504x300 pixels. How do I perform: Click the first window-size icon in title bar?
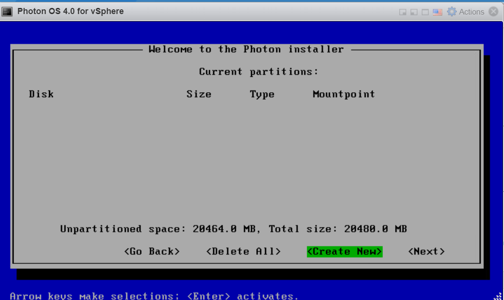click(x=403, y=12)
